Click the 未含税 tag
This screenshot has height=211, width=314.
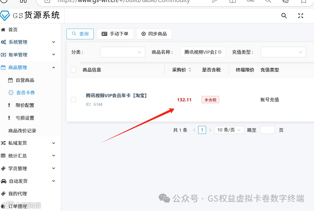(210, 100)
